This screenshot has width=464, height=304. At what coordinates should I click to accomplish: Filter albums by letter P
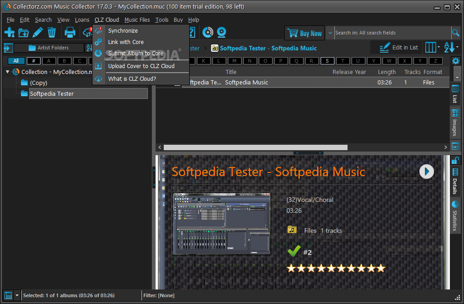[281, 61]
